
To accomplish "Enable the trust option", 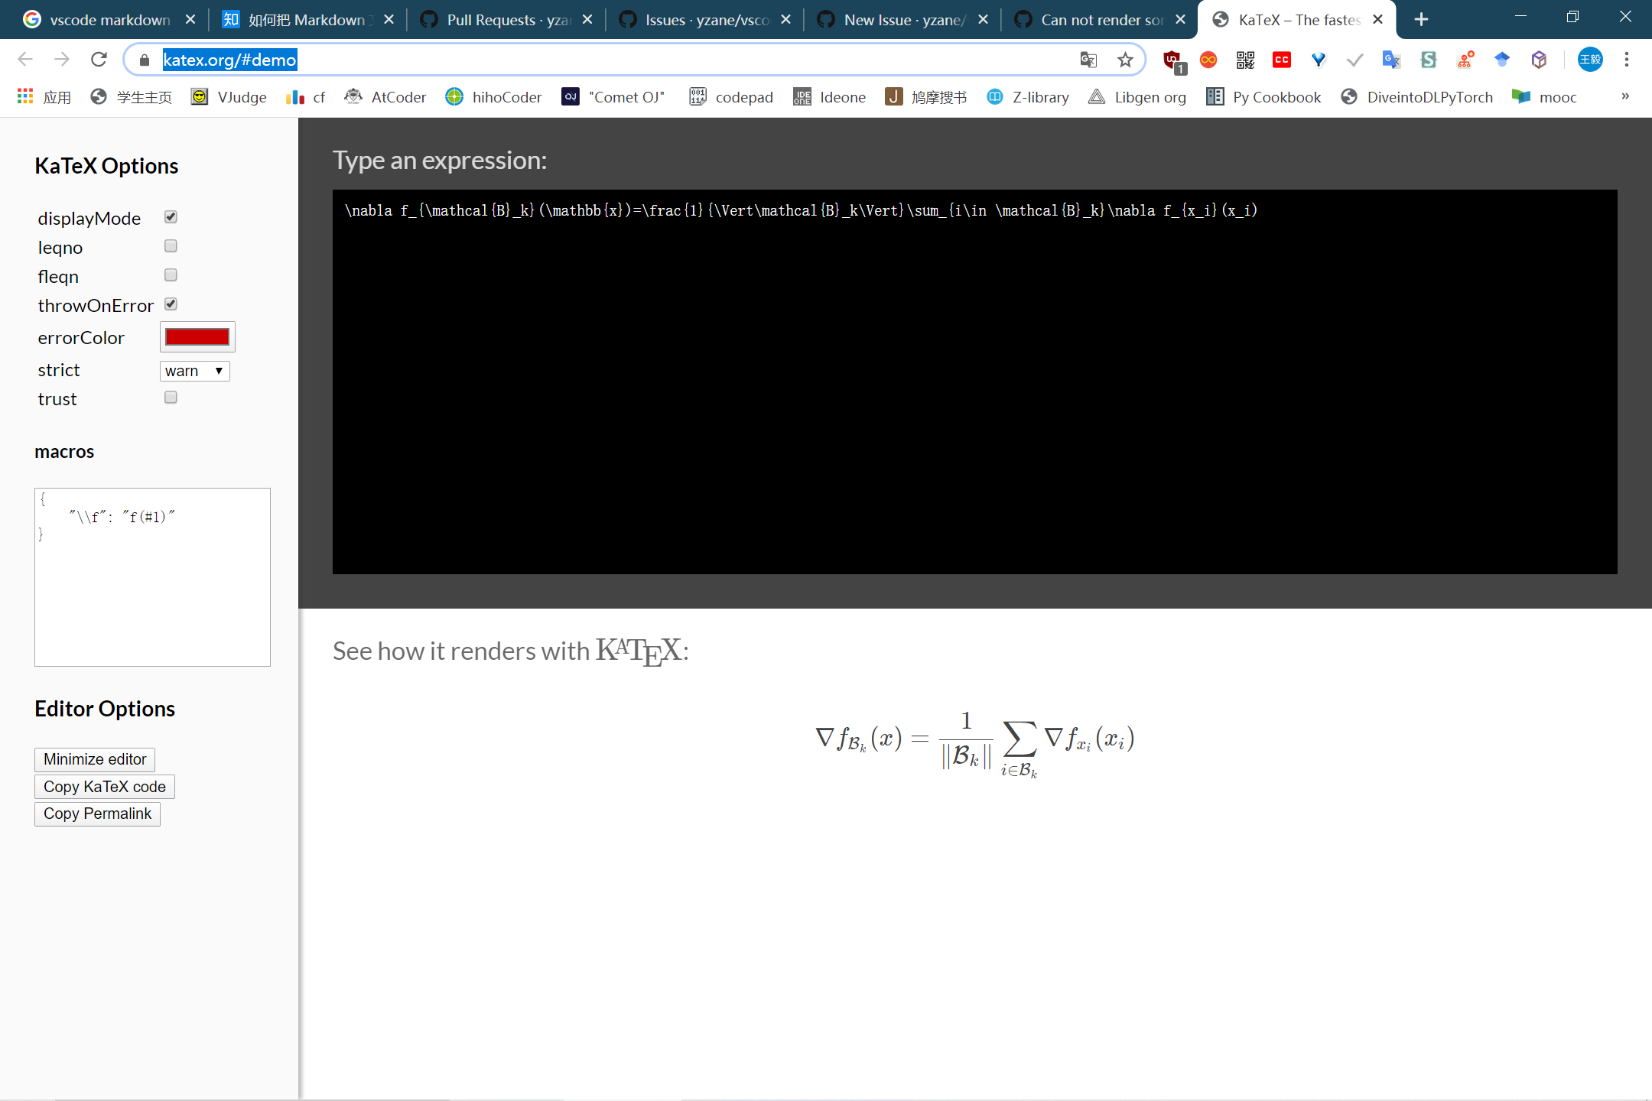I will (x=171, y=397).
